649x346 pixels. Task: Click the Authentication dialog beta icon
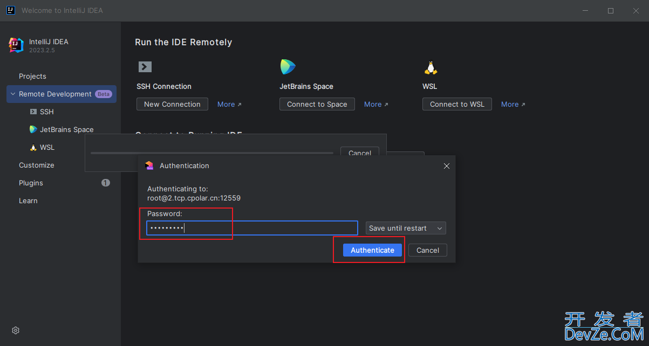tap(149, 166)
